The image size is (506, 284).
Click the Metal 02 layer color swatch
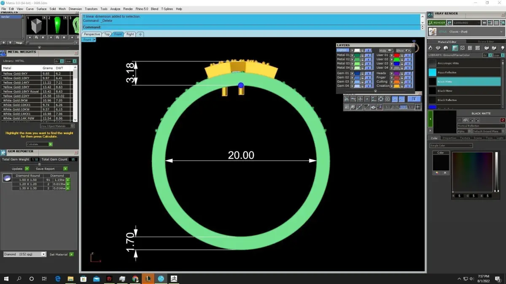click(x=357, y=59)
